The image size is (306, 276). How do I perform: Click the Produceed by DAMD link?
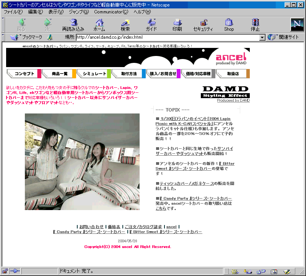tap(233, 100)
